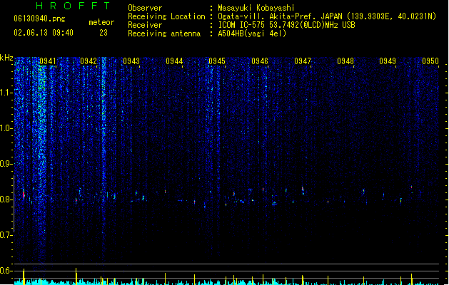The height and width of the screenshot is (285, 449).
Task: Click the 0945 time marker
Action: 217,61
